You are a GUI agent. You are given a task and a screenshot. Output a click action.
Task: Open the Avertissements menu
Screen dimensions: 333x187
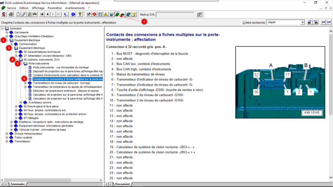75,8
